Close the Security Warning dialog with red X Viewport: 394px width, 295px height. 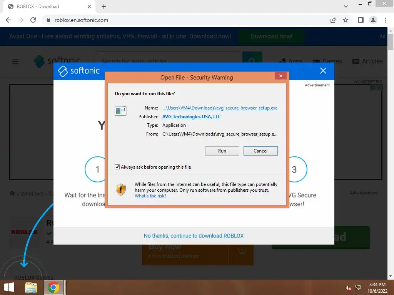[x=280, y=76]
